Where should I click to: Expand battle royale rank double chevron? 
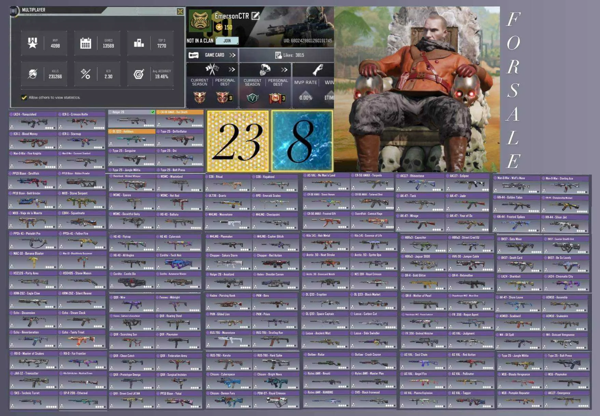click(284, 70)
